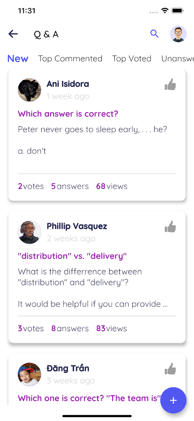Open "Which answer is correct?" question
194x421 pixels.
click(x=68, y=114)
